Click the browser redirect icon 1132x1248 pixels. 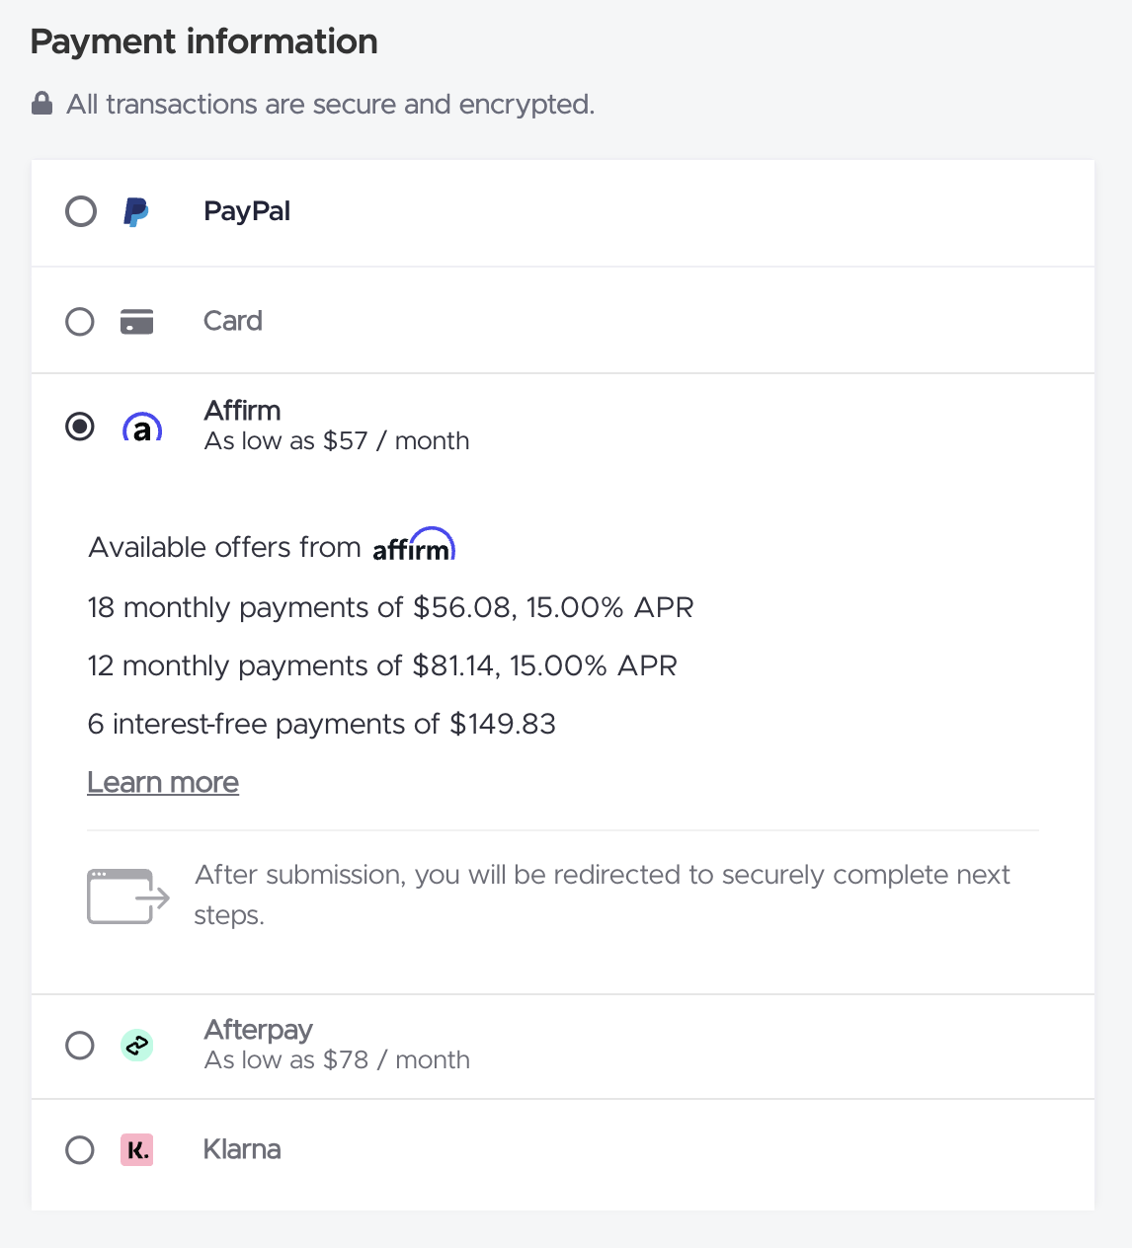coord(128,896)
